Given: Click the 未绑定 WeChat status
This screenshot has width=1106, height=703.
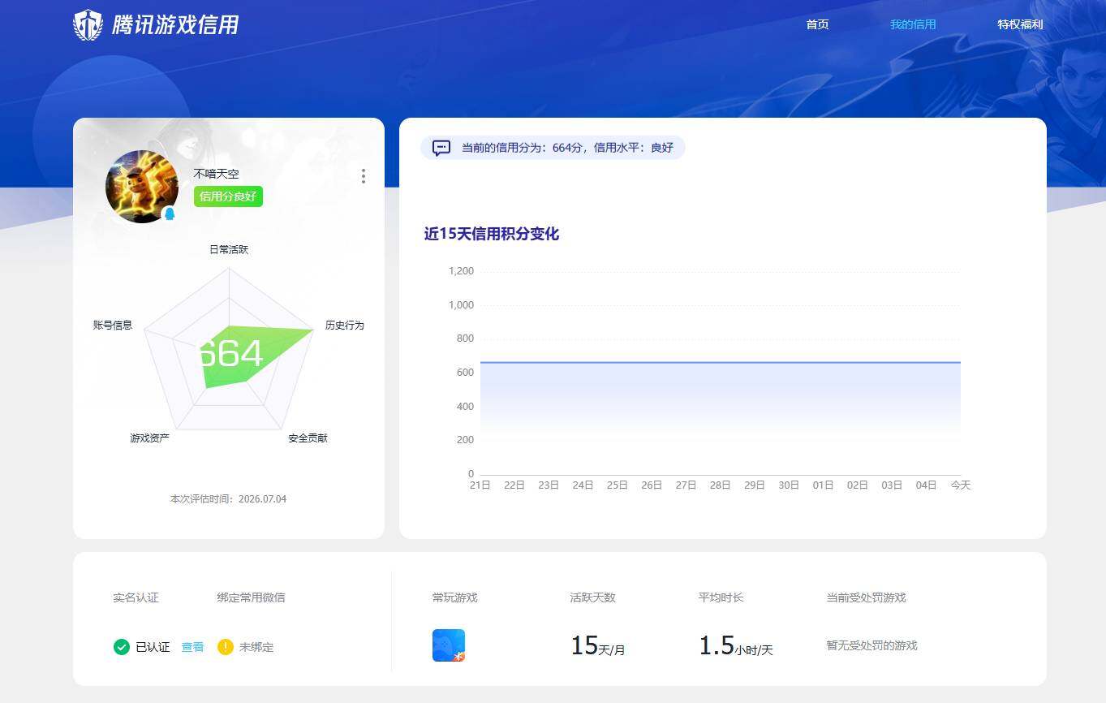Looking at the screenshot, I should [256, 647].
